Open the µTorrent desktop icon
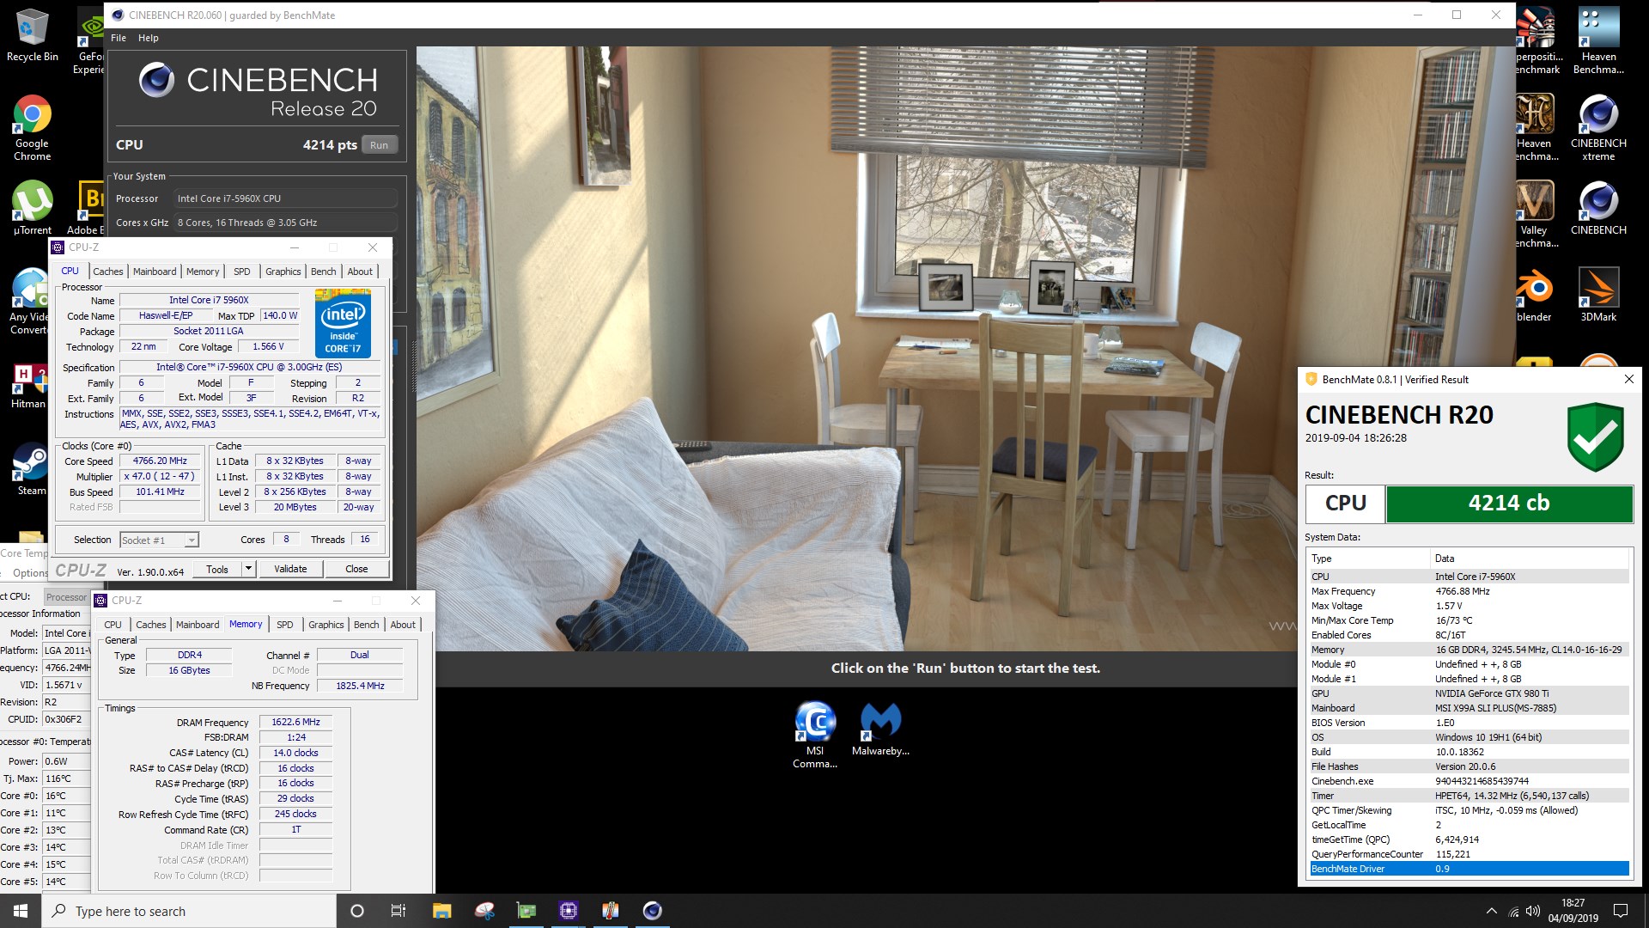Viewport: 1649px width, 928px height. pos(32,207)
